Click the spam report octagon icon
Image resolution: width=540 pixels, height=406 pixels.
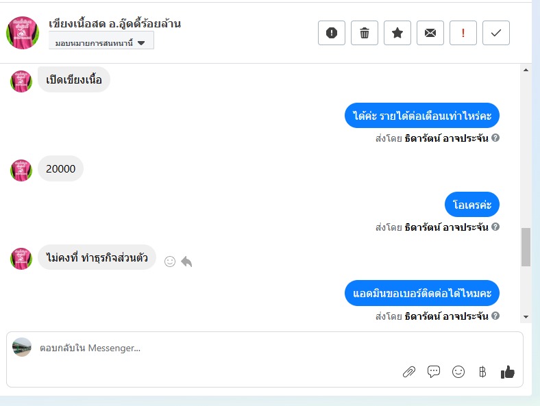[x=332, y=33]
